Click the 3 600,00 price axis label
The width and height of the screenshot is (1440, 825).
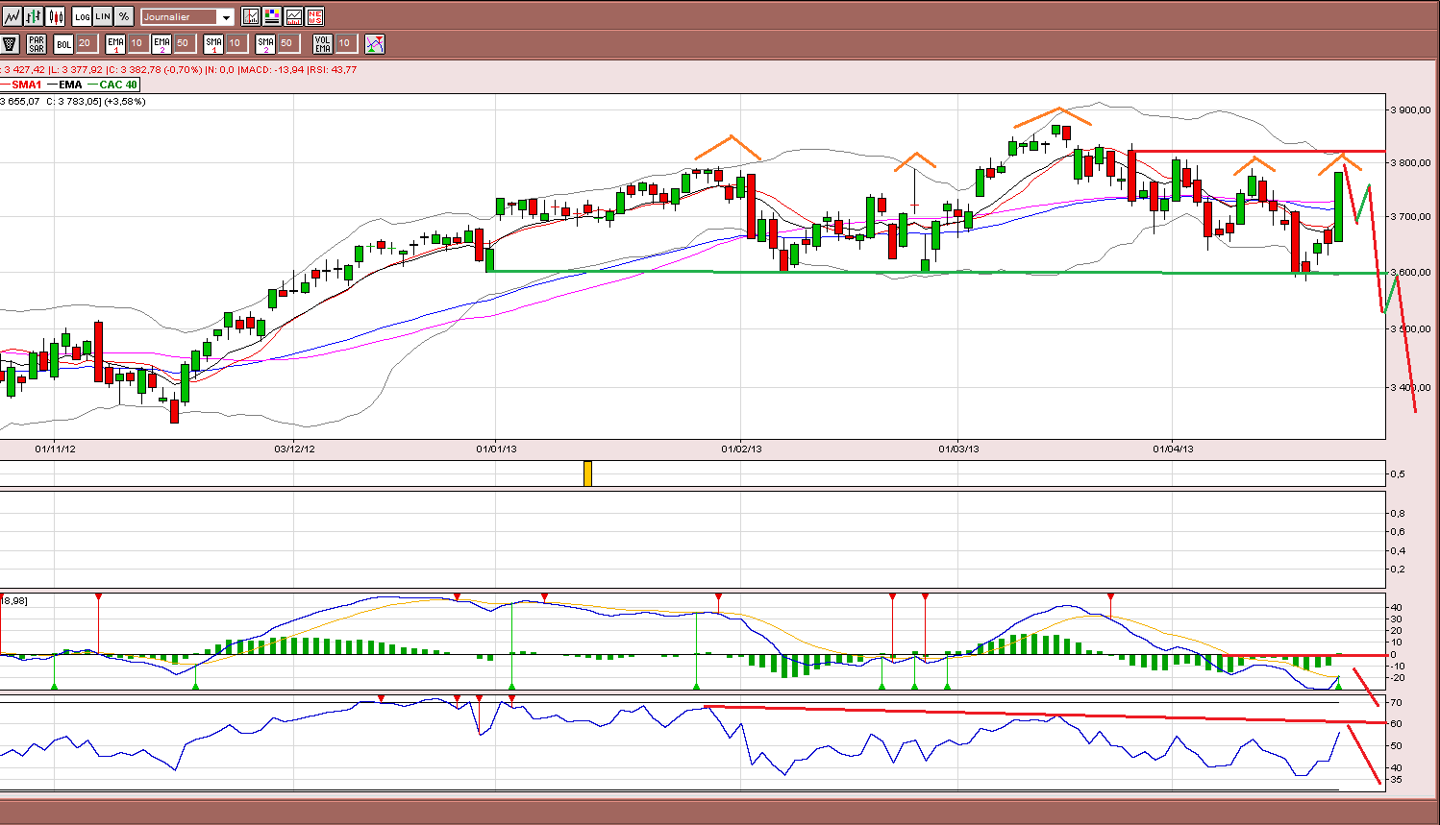pos(1411,273)
